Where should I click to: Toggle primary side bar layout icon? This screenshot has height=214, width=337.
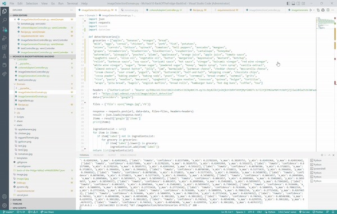pyautogui.click(x=288, y=3)
